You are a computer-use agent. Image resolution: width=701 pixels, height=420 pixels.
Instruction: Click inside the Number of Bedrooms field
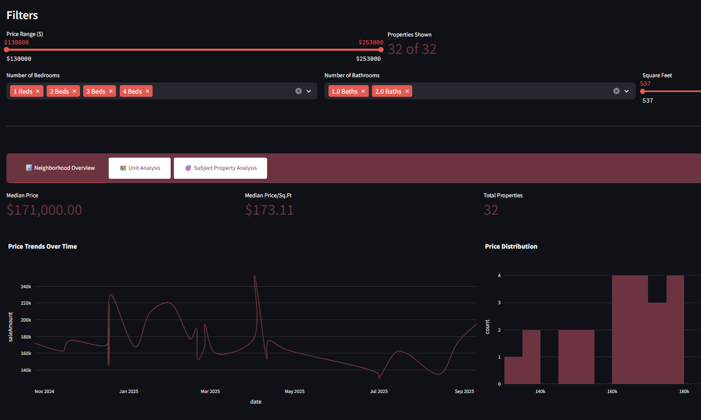pyautogui.click(x=223, y=91)
